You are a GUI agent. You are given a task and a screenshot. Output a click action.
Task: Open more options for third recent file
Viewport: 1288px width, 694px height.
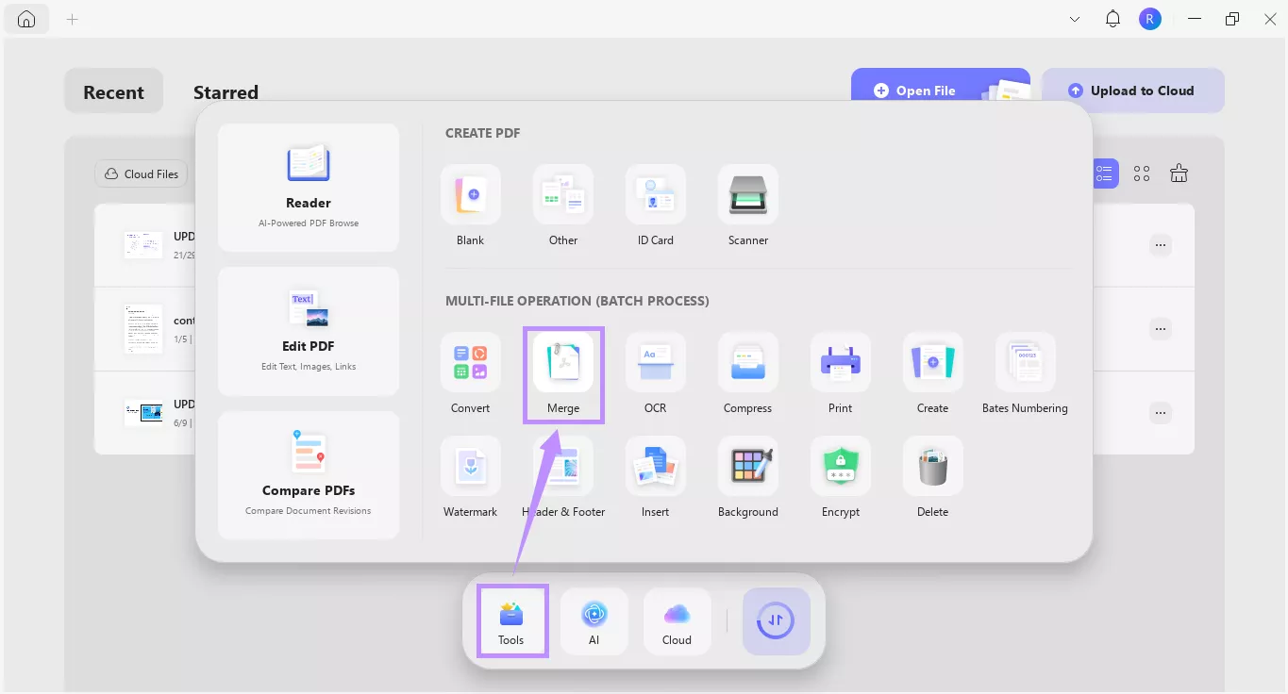point(1161,413)
